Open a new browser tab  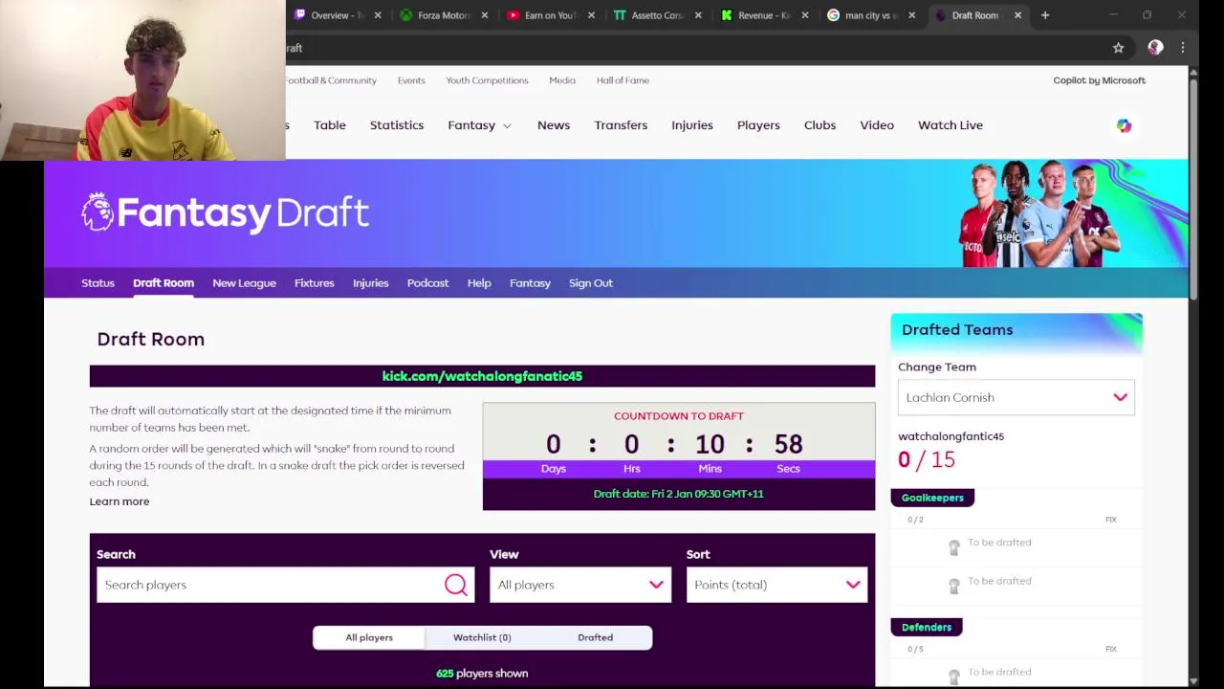[1045, 15]
